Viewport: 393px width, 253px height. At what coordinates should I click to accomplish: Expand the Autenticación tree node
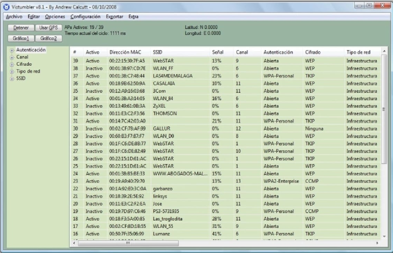click(x=11, y=50)
